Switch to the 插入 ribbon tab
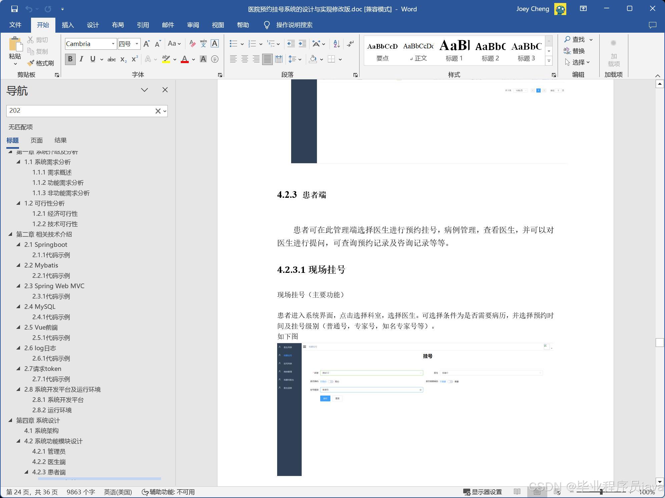665x498 pixels. 68,25
